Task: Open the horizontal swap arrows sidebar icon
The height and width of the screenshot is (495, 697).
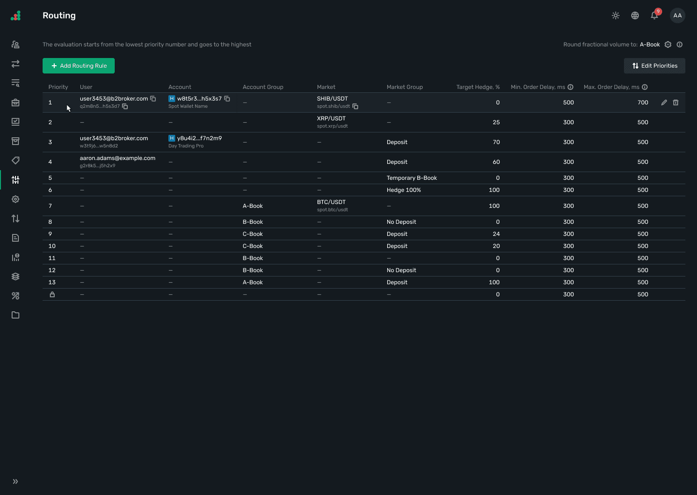Action: (x=15, y=64)
